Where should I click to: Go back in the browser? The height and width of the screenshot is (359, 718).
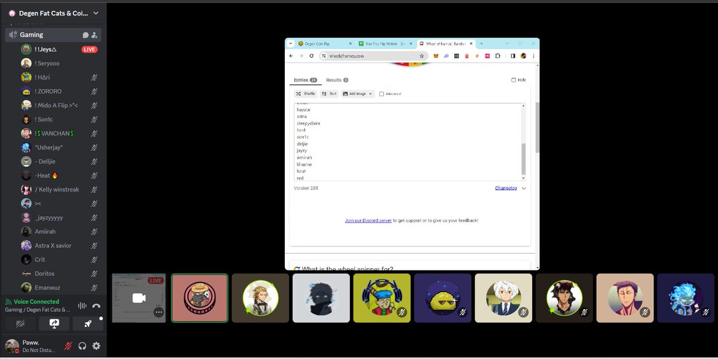pos(291,56)
